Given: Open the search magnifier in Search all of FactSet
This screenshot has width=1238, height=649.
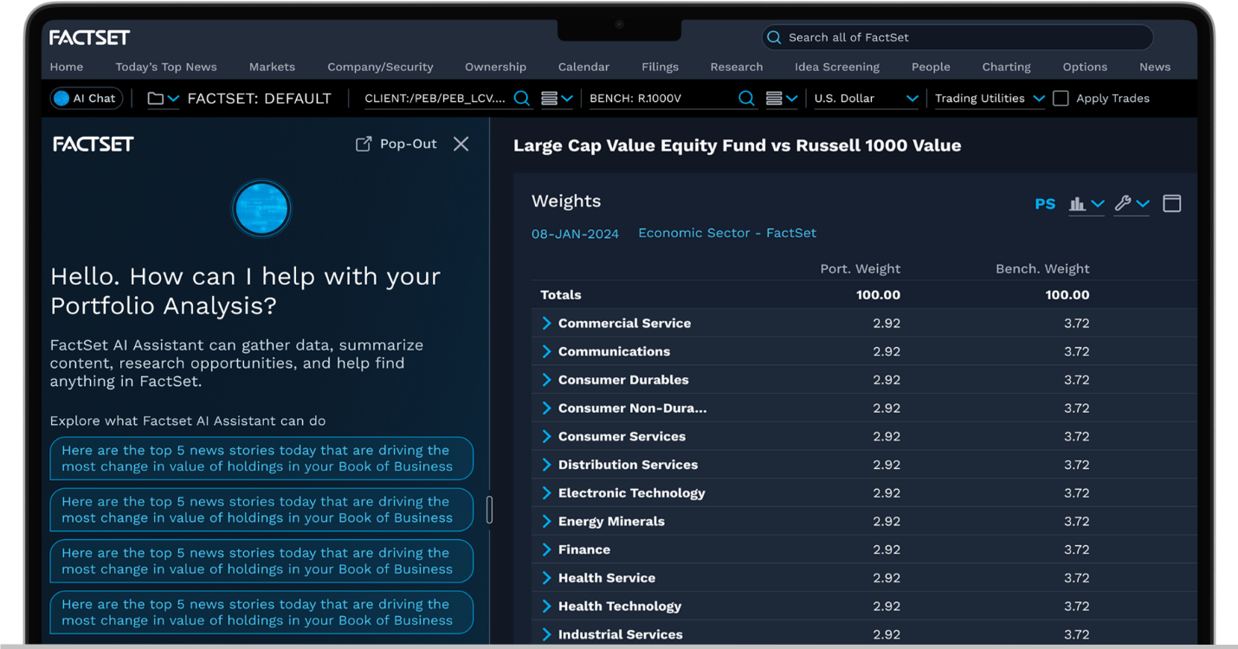Looking at the screenshot, I should 773,37.
